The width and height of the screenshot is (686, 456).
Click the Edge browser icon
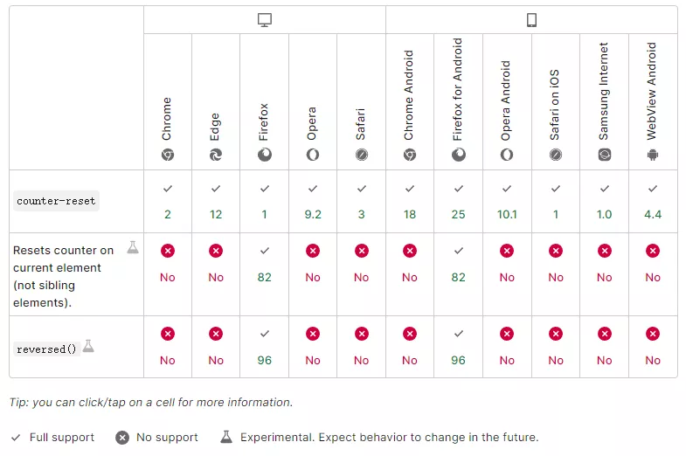216,155
